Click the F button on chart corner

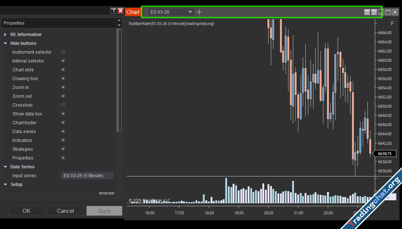(x=392, y=24)
